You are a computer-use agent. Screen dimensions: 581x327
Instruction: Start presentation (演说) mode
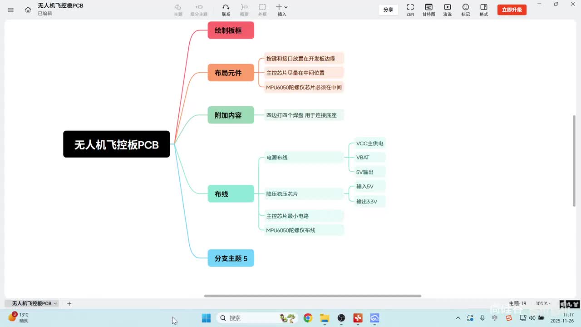pos(448,10)
